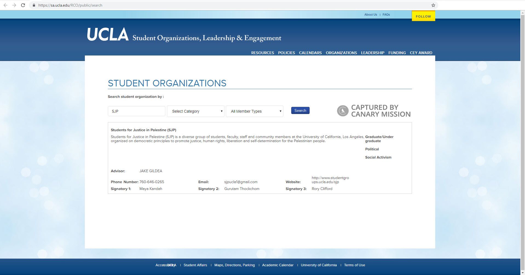
Task: Open the Terms of Use footer link
Action: (x=354, y=265)
